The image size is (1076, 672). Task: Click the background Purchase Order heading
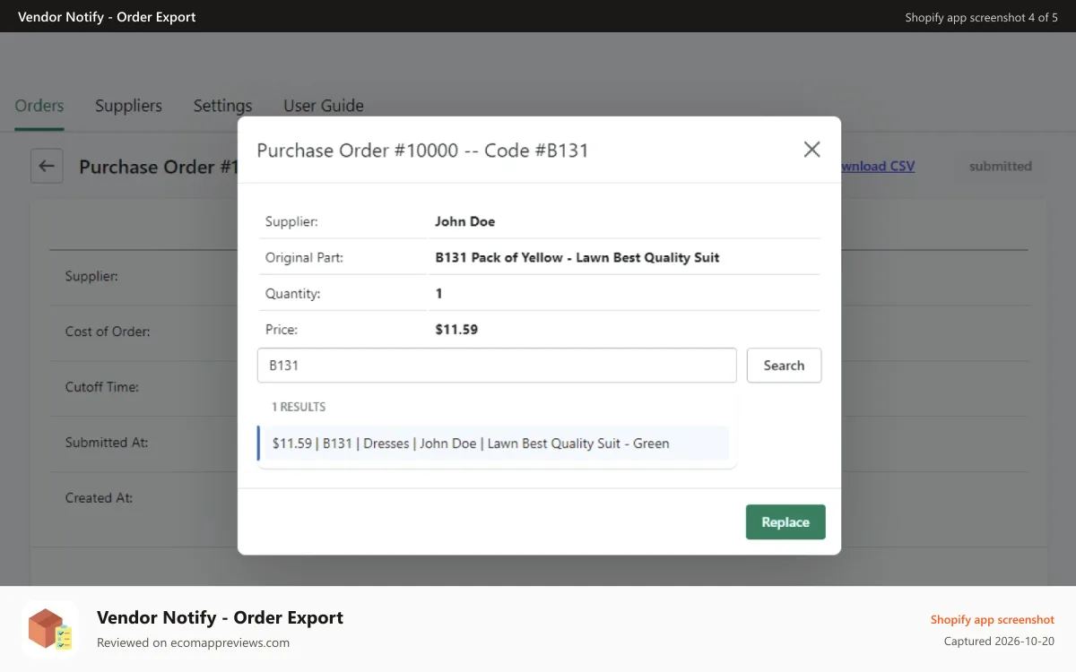[158, 167]
